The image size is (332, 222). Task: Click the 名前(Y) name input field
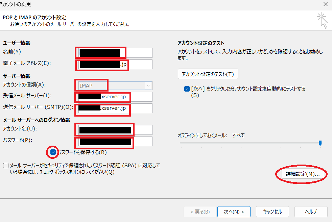coord(114,53)
